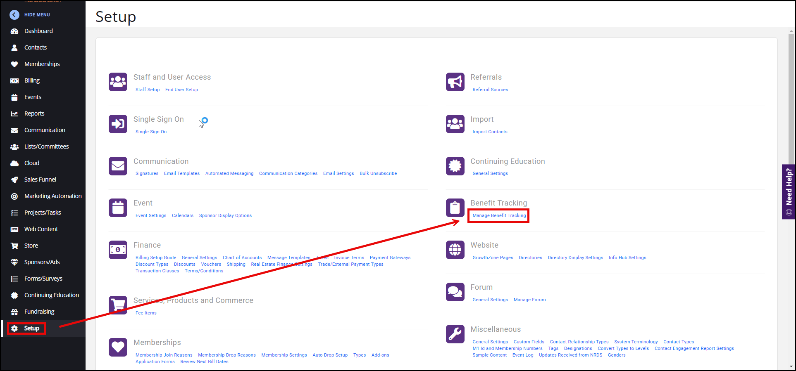
Task: Click the Referrals megaphone icon
Action: (455, 82)
